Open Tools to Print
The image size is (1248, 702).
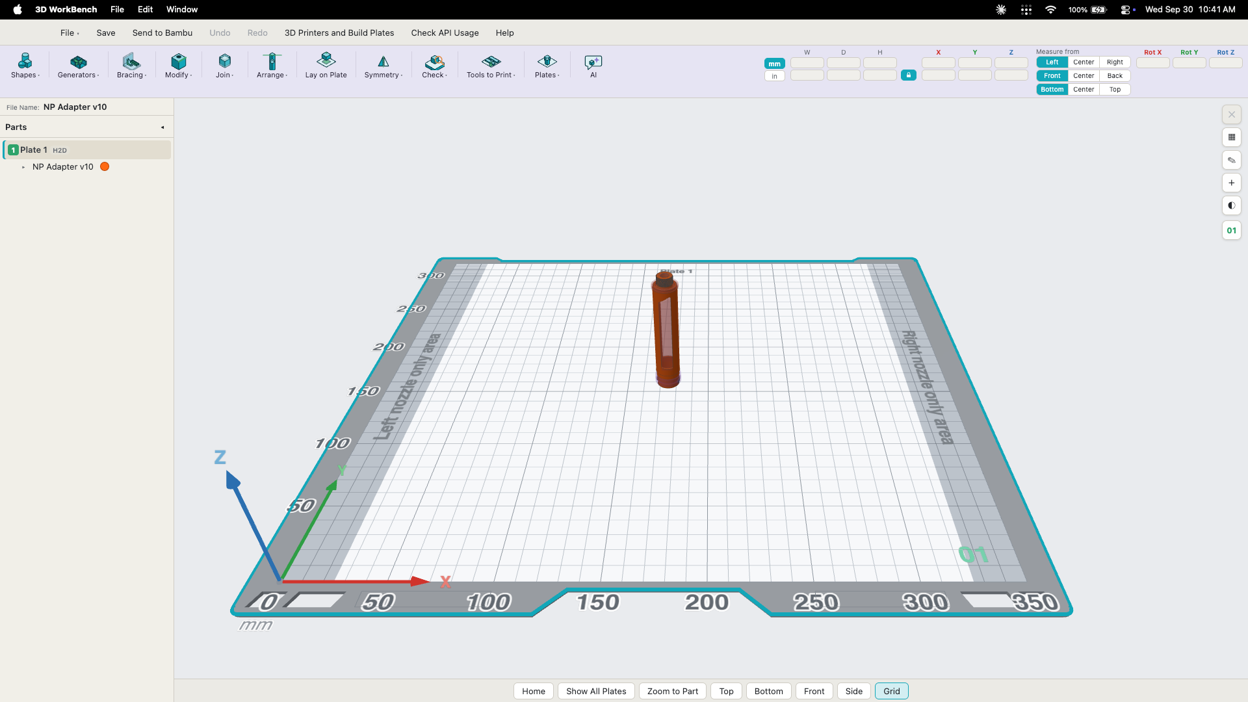point(491,66)
